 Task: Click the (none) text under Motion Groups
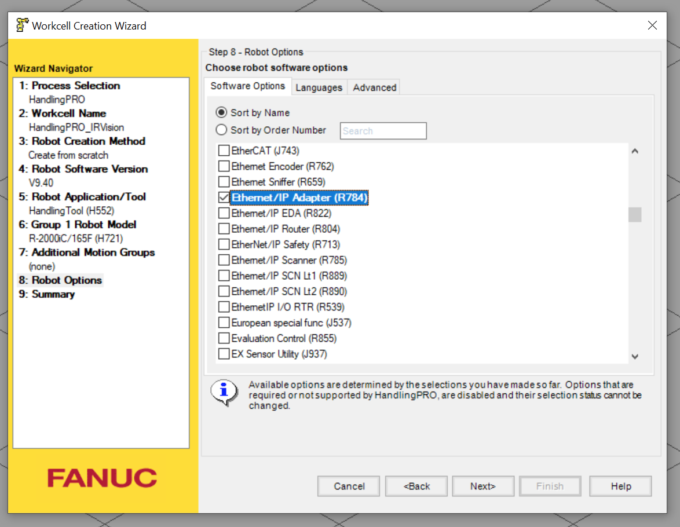coord(42,266)
